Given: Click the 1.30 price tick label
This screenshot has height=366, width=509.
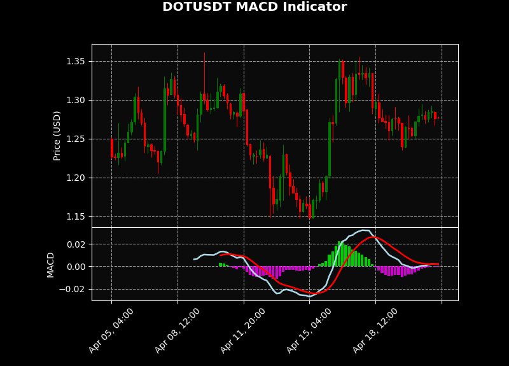Looking at the screenshot, I should coord(76,101).
